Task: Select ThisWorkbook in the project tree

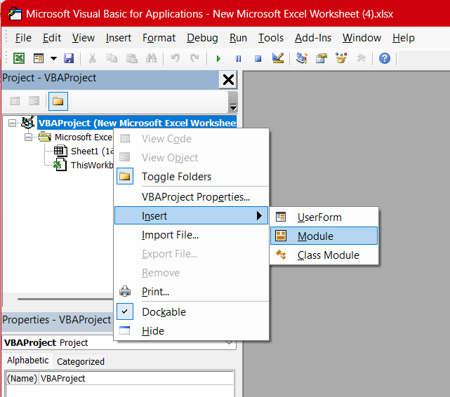Action: point(92,165)
